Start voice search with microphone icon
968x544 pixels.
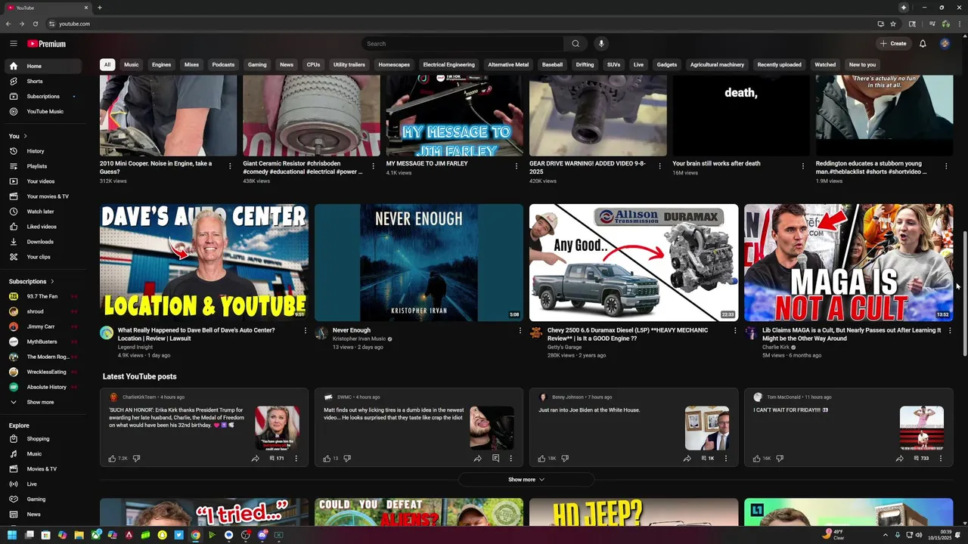coord(601,44)
